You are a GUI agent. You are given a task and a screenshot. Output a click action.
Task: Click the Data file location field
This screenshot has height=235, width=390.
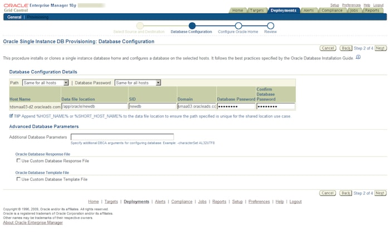pos(94,106)
